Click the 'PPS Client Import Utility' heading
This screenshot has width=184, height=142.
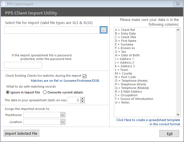31,13
